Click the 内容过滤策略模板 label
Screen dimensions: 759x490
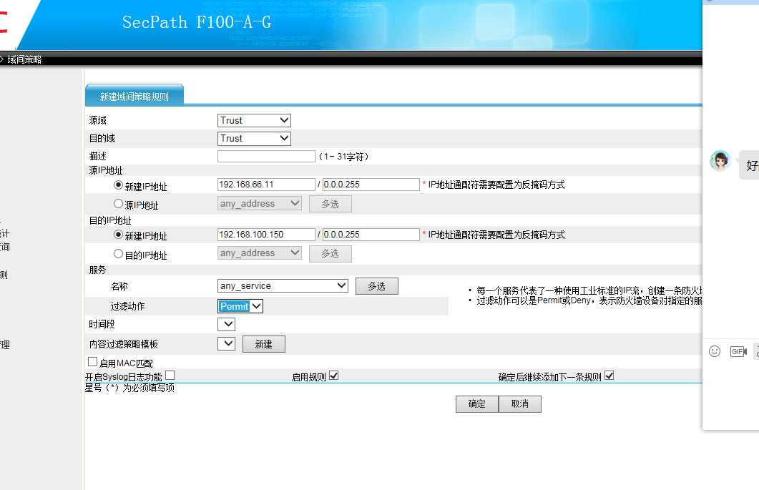124,344
